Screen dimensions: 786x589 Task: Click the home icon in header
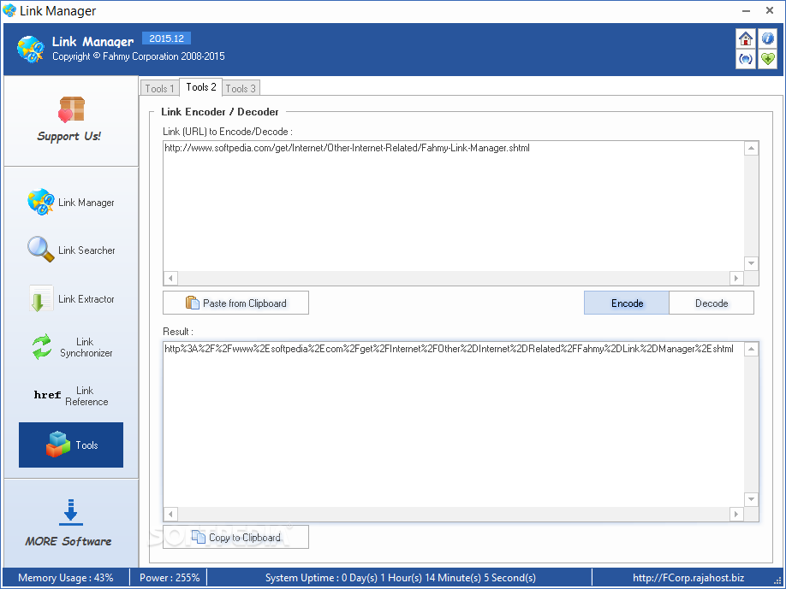pos(746,38)
